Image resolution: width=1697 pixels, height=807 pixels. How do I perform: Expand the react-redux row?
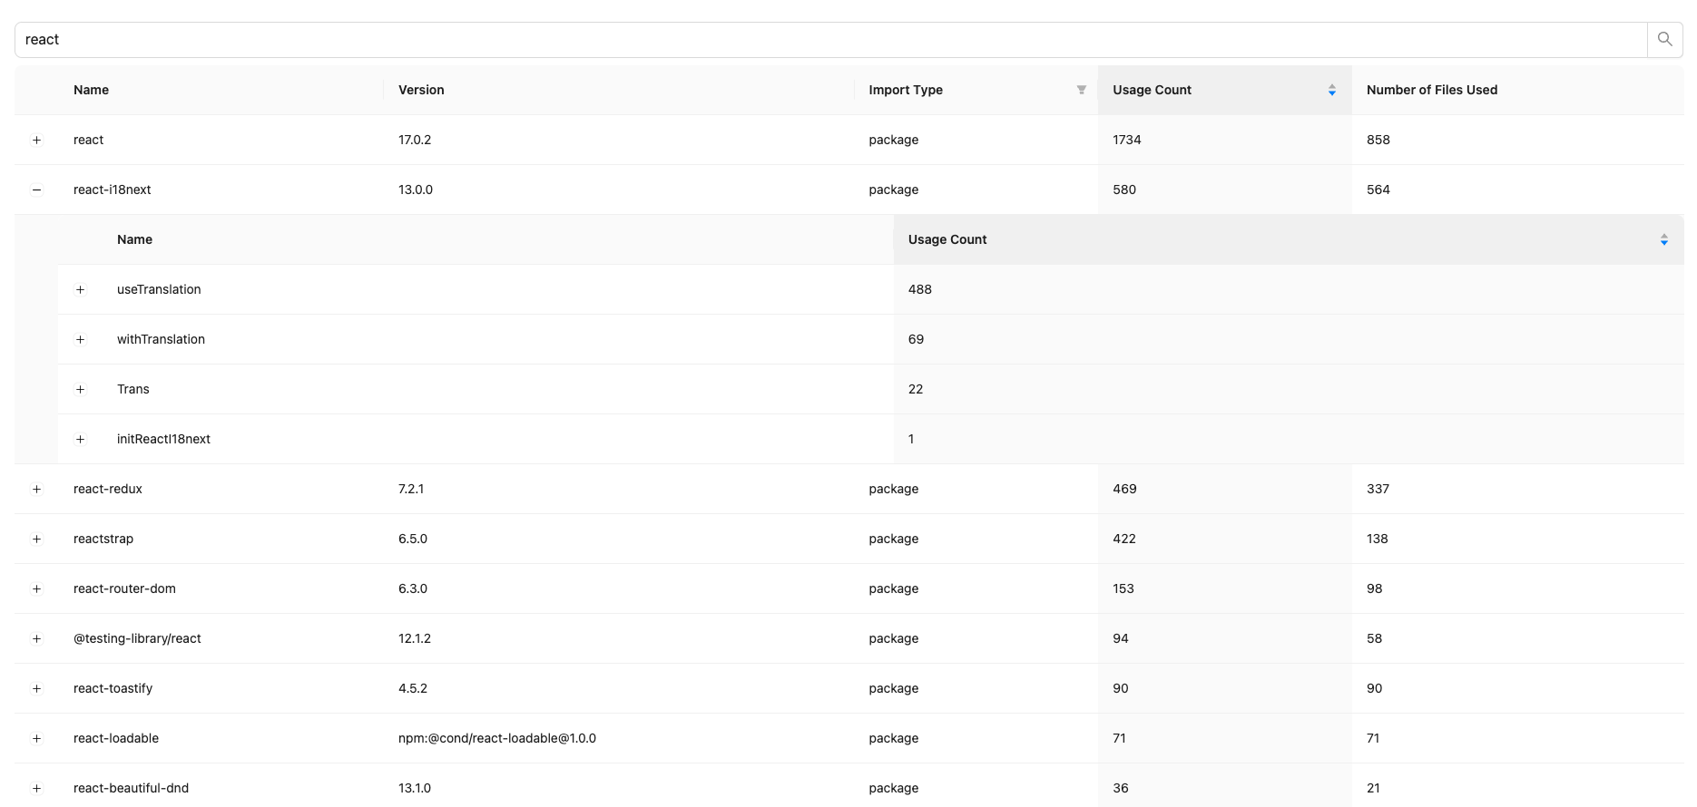tap(36, 489)
